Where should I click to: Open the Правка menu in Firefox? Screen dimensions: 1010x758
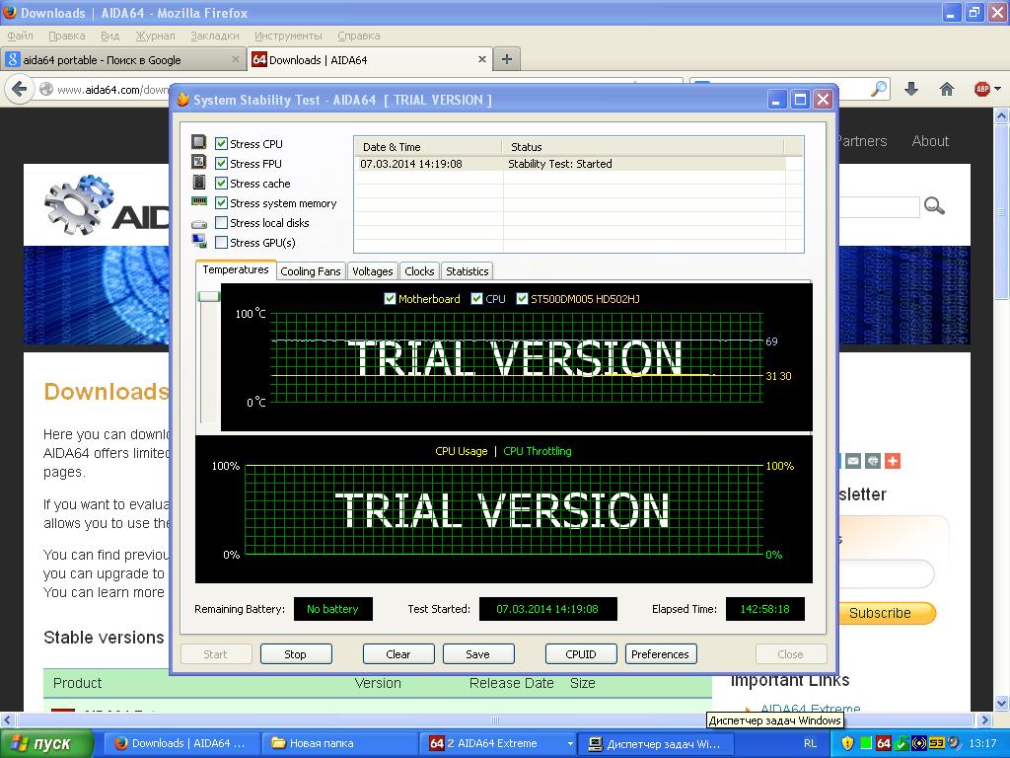tap(67, 36)
